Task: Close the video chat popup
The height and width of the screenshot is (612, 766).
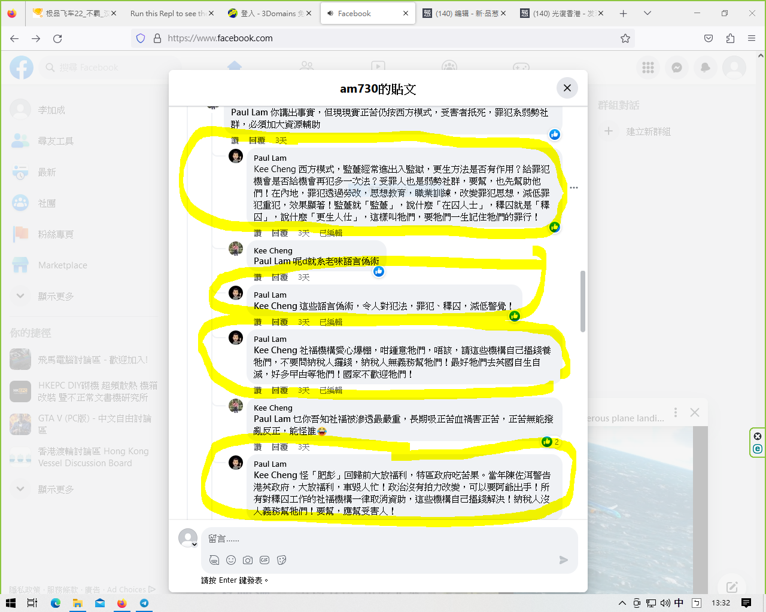Action: [x=695, y=412]
